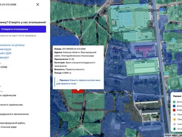The height and width of the screenshot is (137, 182).
Task: Click the Підказка hint text in popup
Action: (x=78, y=82)
